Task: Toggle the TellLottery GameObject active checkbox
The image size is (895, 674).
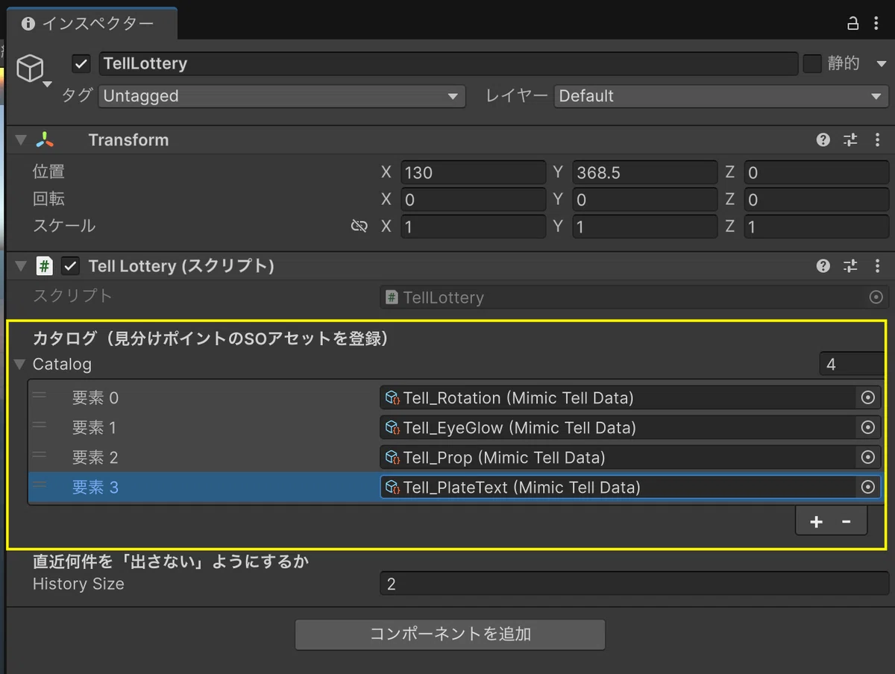Action: click(81, 63)
